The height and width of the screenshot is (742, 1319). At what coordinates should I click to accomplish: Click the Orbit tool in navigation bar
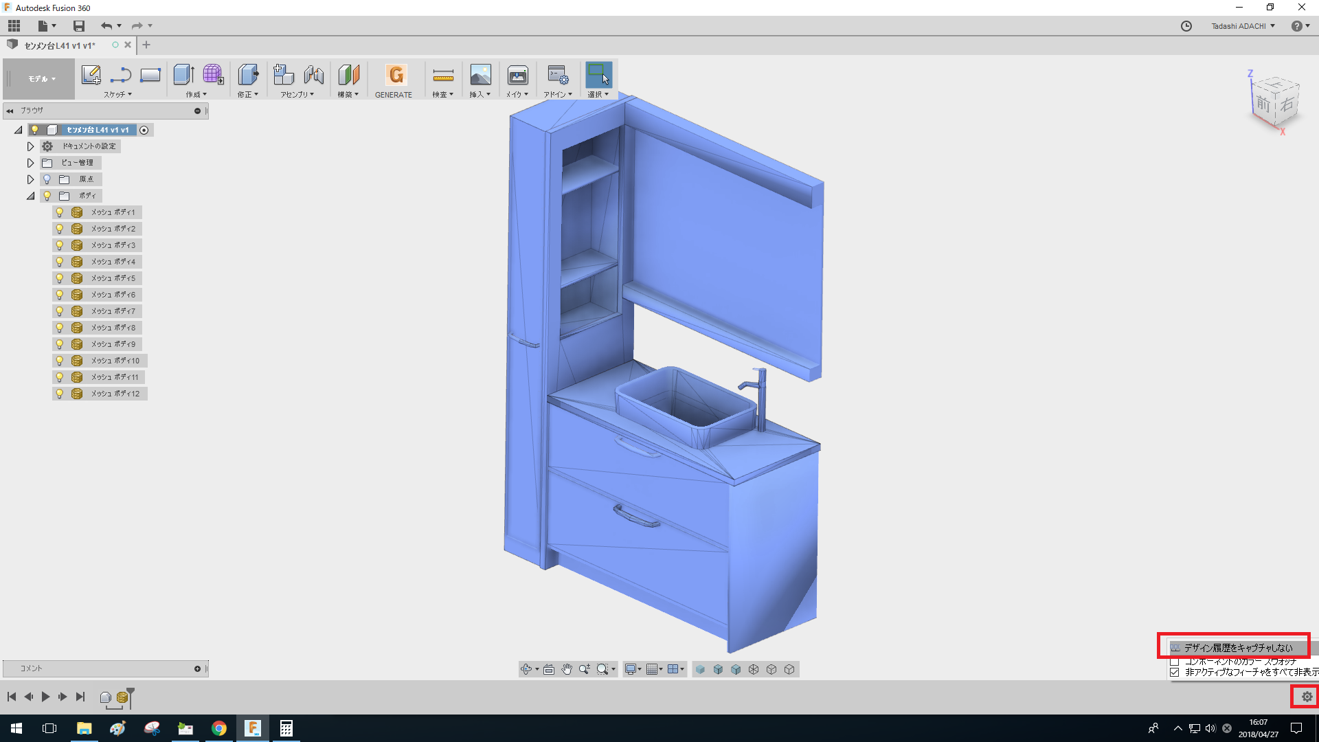pyautogui.click(x=526, y=669)
